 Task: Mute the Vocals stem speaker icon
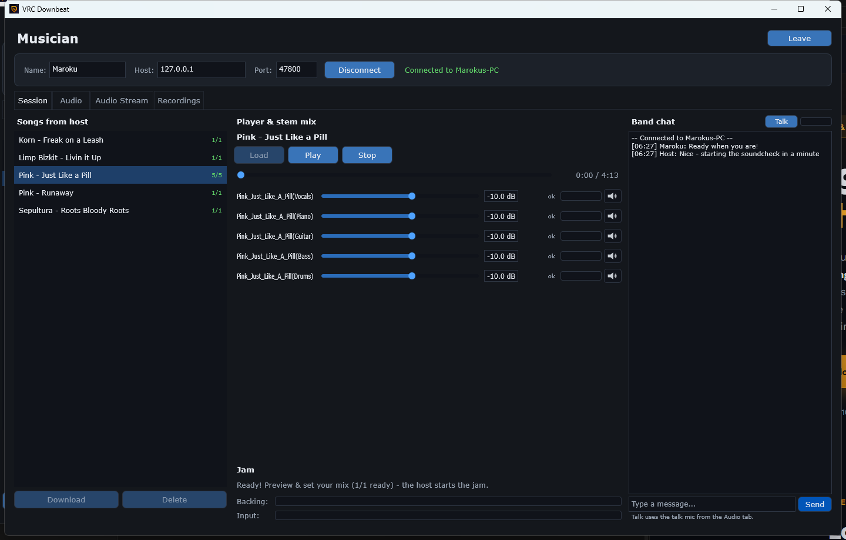click(612, 196)
